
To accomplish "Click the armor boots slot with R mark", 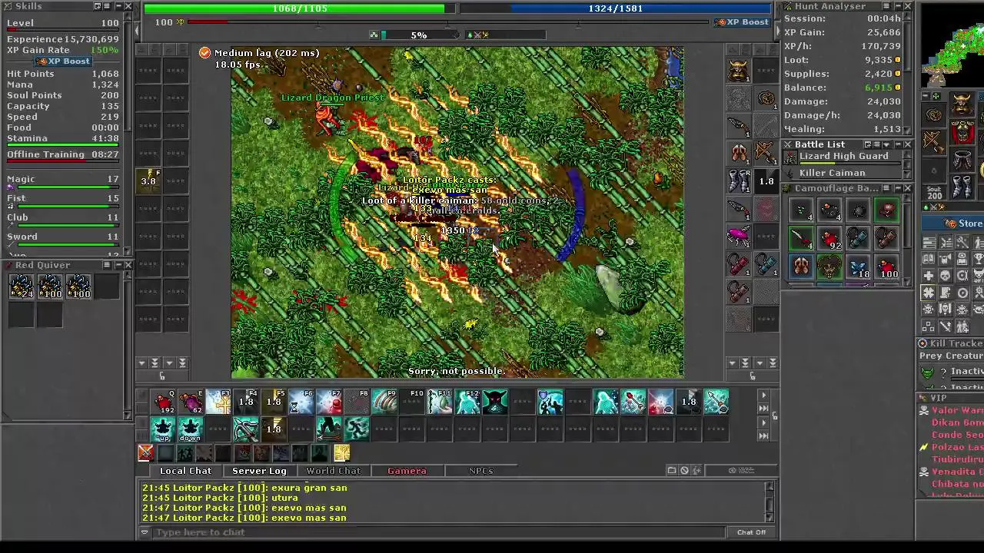I will click(x=739, y=180).
